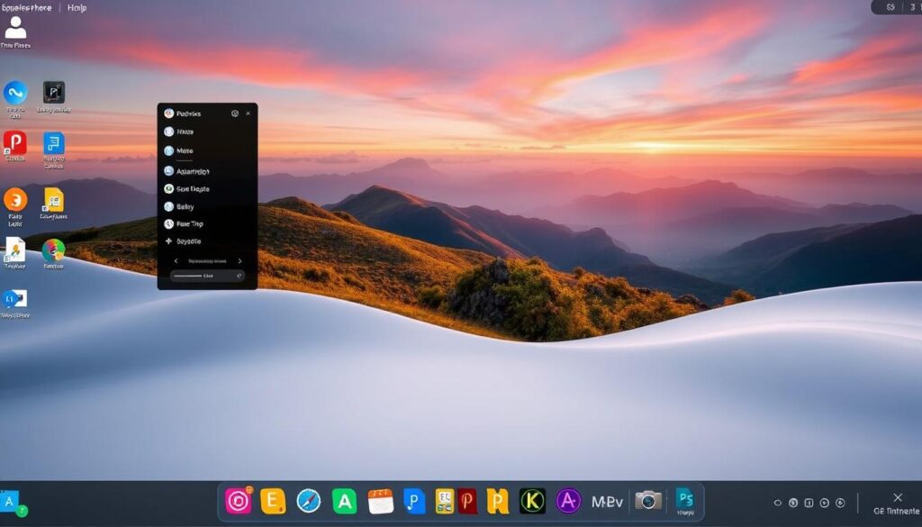Launch Photoshop (Ps) from the dock
Viewport: 922px width, 527px height.
685,500
